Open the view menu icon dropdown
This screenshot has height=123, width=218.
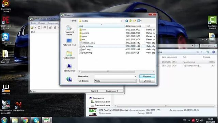139,21
